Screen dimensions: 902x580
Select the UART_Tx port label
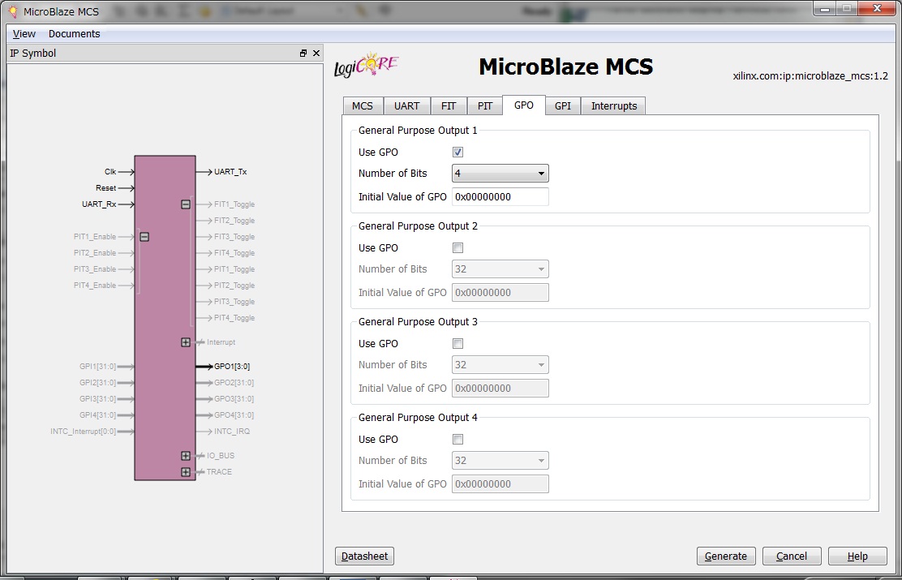tap(230, 171)
